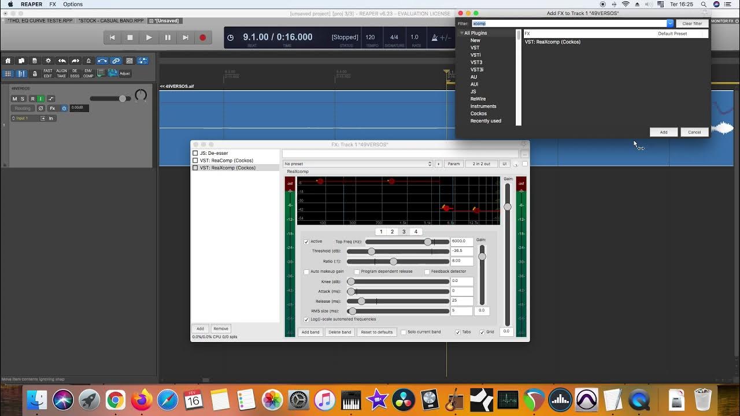Enable the Feedback detector checkbox
The height and width of the screenshot is (416, 740).
tap(427, 272)
